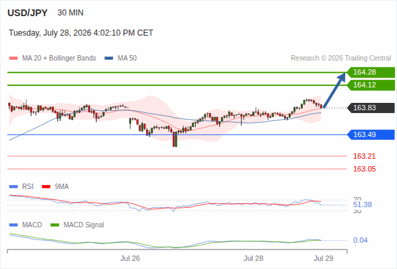Select the 30 MIN timeframe label
Screen dimensions: 397x269
coord(71,13)
